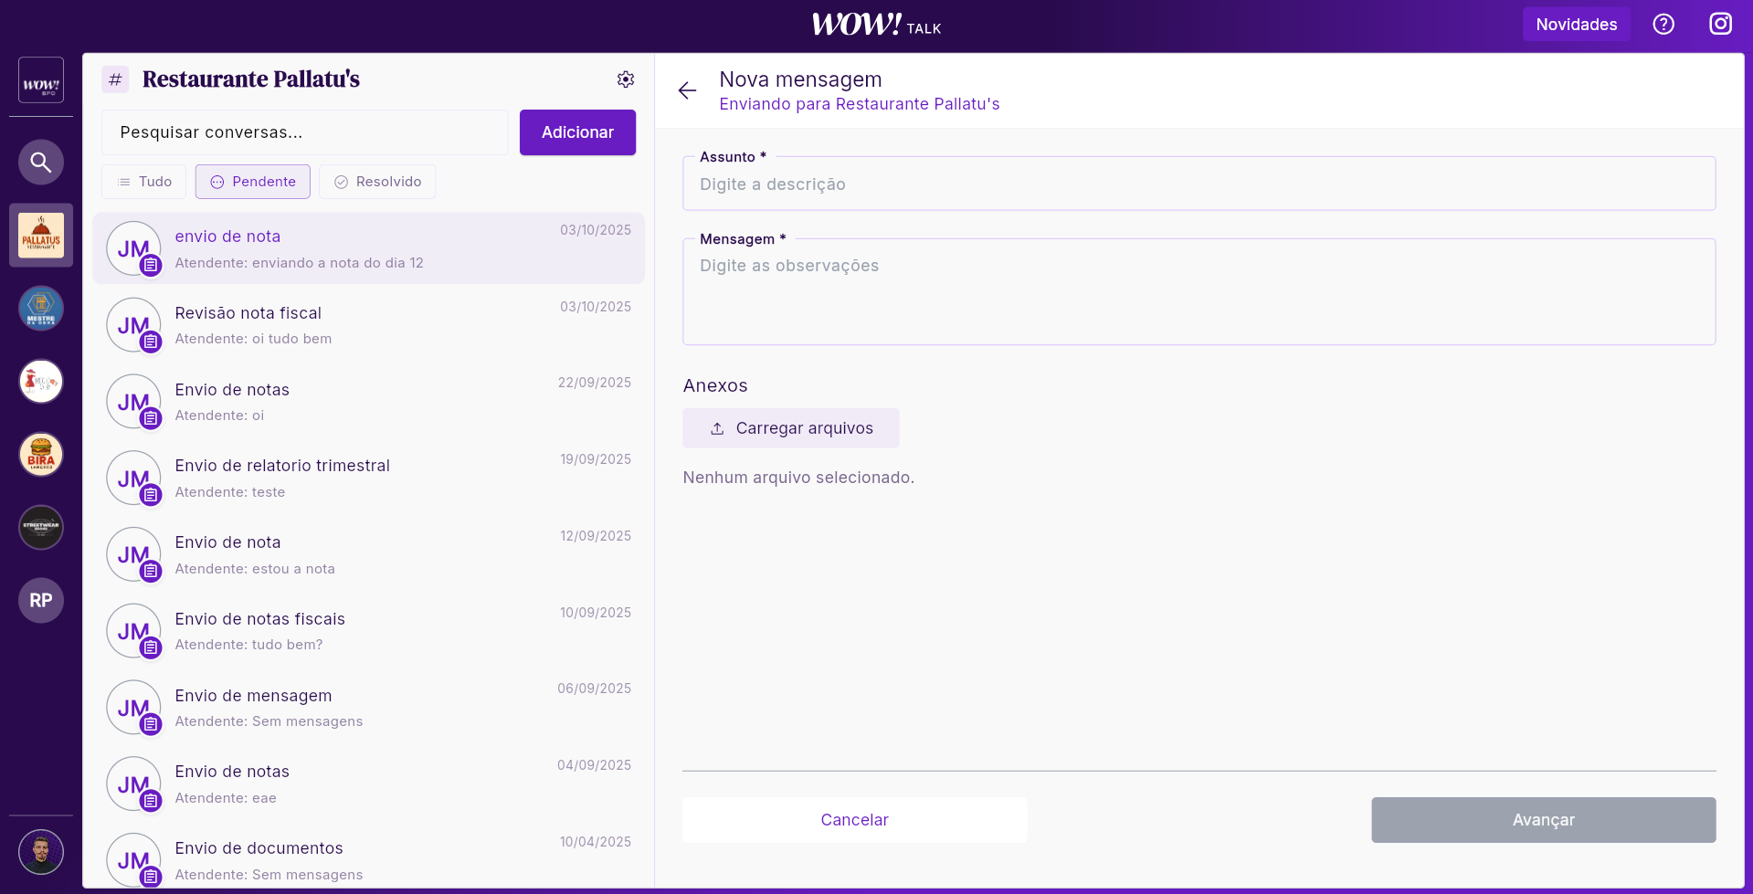
Task: Go back using the arrow icon
Action: click(x=688, y=90)
